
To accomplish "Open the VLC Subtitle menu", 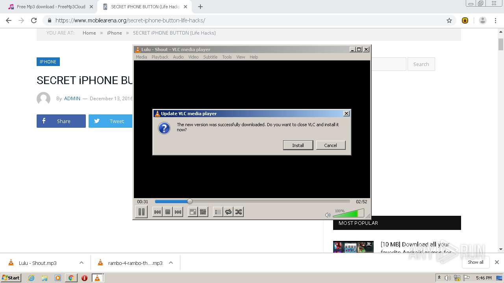I will click(x=210, y=57).
